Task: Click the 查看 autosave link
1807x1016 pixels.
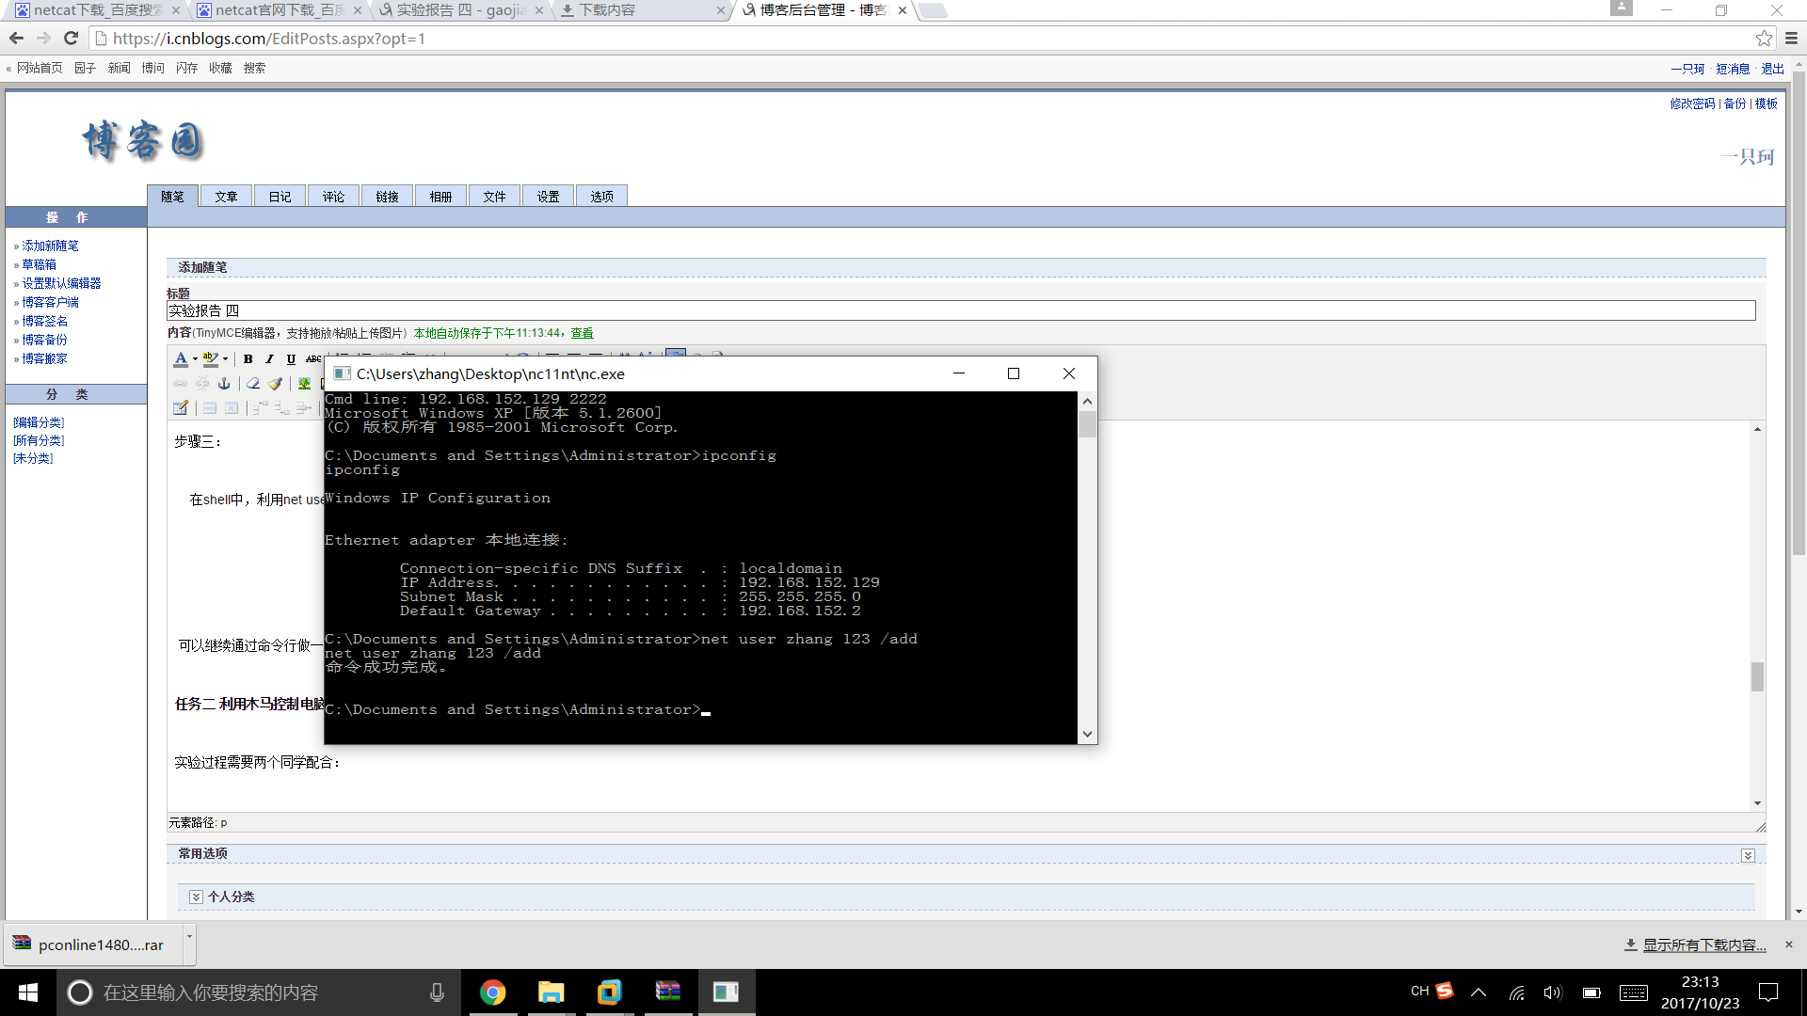Action: point(582,333)
